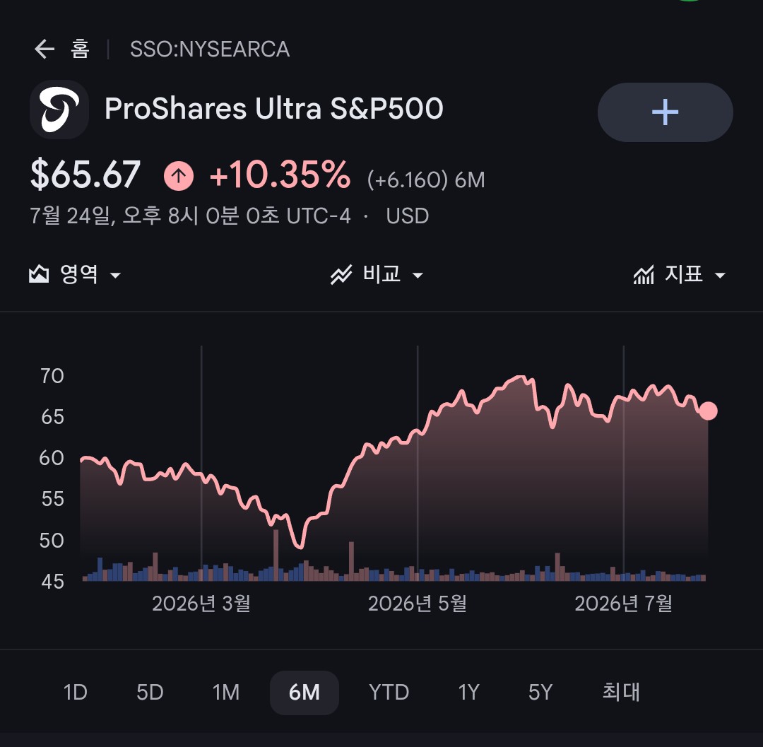Select the 1D time range
This screenshot has height=747, width=763.
coord(76,692)
